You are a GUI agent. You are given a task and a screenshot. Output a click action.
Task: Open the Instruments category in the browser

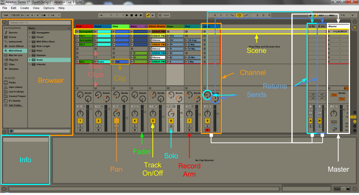[15, 42]
